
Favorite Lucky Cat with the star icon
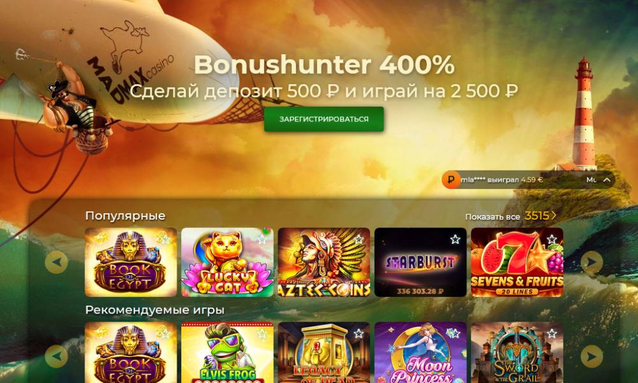[x=262, y=239]
